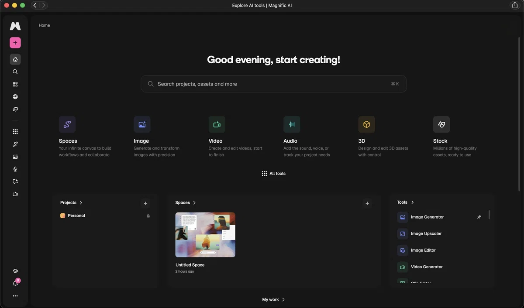Open the Video category card

pos(237,137)
